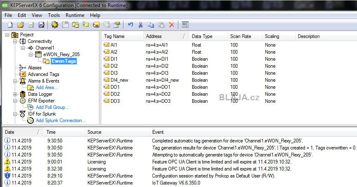Select the AI1 tag row
The height and width of the screenshot is (187, 357).
tap(229, 45)
